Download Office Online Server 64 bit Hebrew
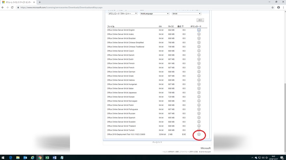Viewport: 286px width, 160px height. 199,80
